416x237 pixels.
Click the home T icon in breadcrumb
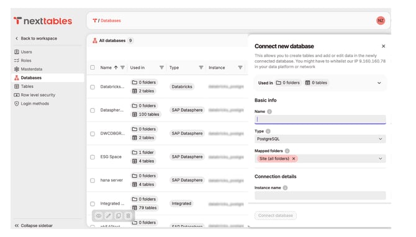coord(95,20)
